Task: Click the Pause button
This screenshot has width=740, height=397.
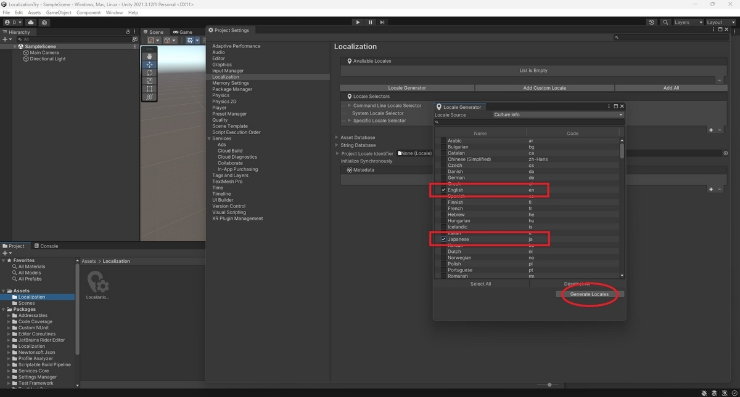Action: [x=370, y=22]
